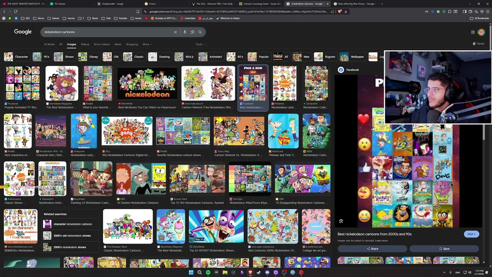Switch to the Short videos tab
The height and width of the screenshot is (277, 492).
102,44
